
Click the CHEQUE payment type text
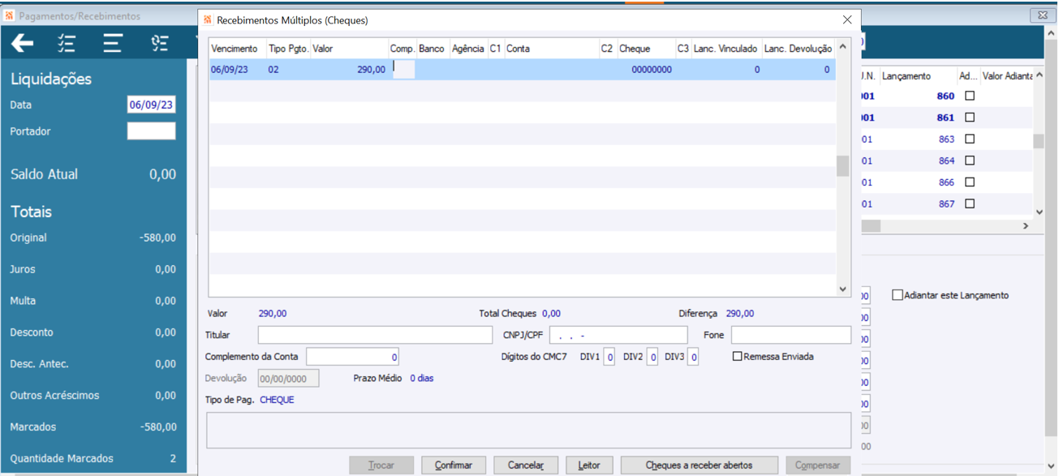pyautogui.click(x=277, y=400)
